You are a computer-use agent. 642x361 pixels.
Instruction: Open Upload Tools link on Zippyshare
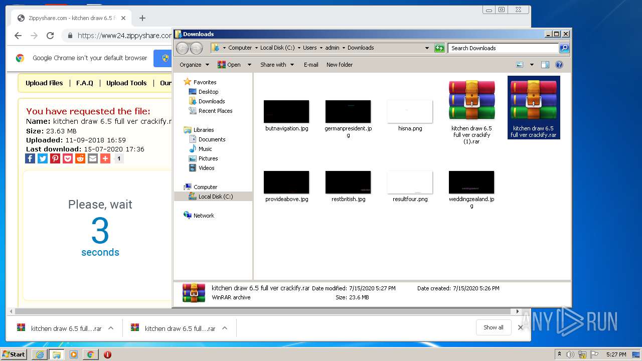126,83
